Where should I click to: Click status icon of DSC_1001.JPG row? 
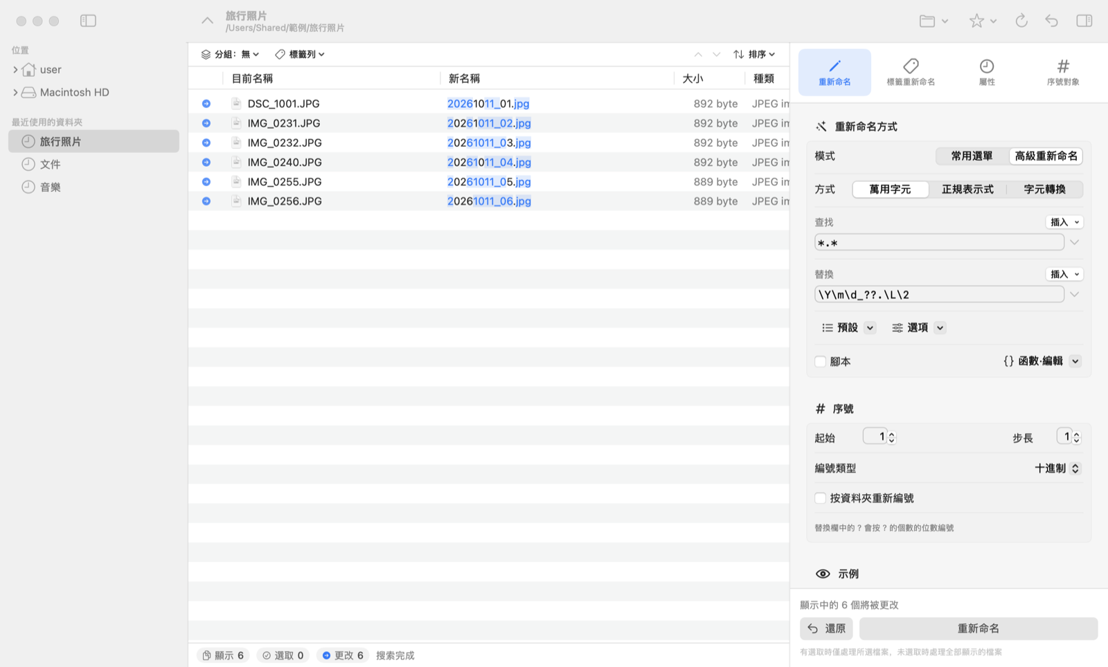coord(206,104)
